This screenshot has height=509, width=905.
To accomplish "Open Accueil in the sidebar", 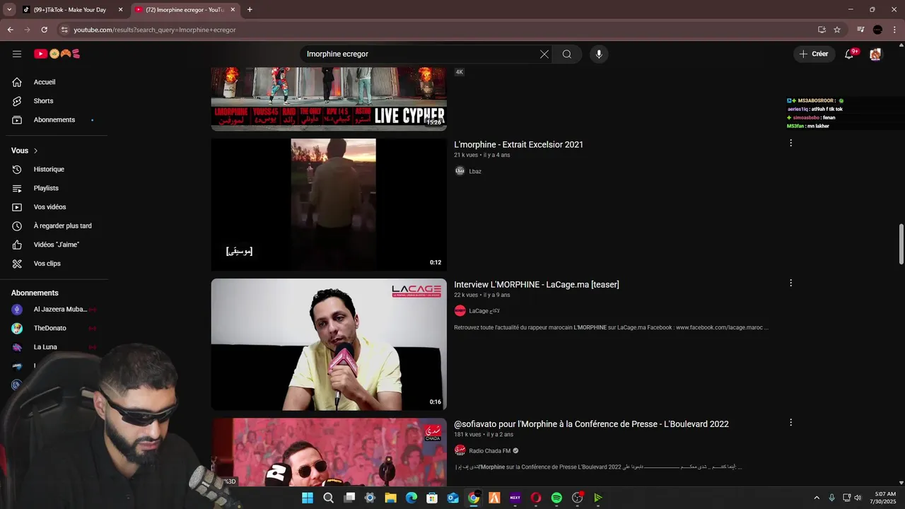I will (54, 82).
